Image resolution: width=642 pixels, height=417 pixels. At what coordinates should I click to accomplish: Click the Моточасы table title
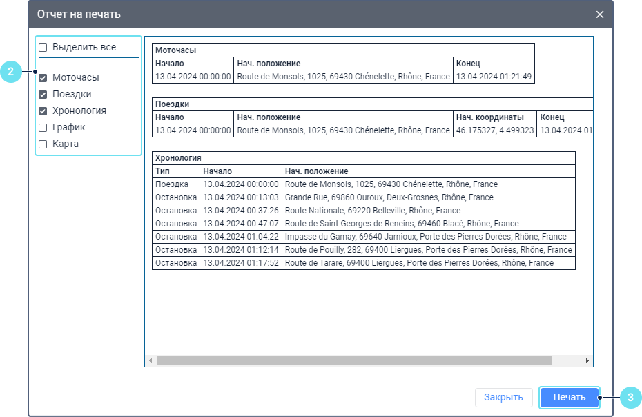point(175,50)
